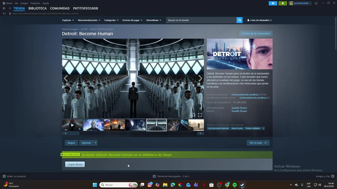The height and width of the screenshot is (189, 337).
Task: Click the page vertical scrollbar
Action: [335, 33]
